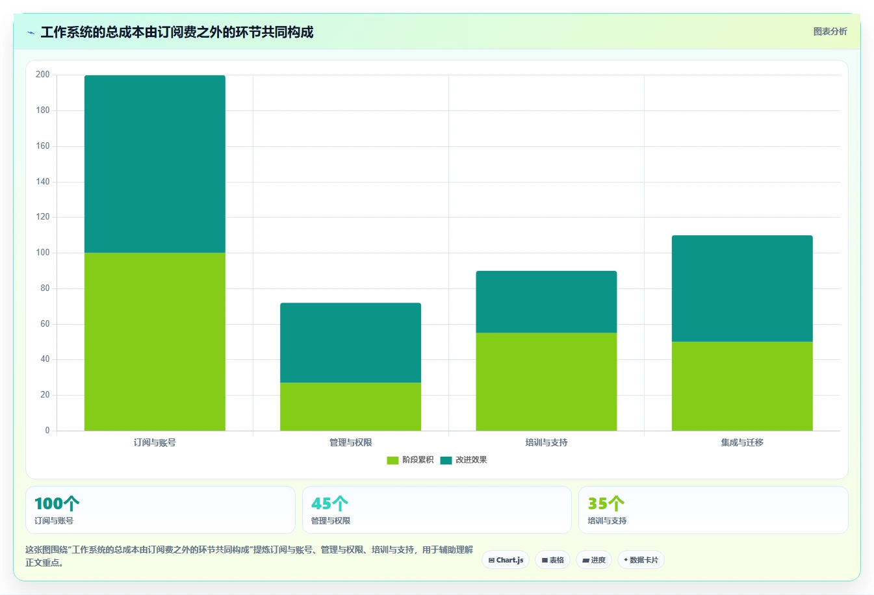Click the 培训与支持 x-axis label
874x595 pixels.
[x=546, y=442]
